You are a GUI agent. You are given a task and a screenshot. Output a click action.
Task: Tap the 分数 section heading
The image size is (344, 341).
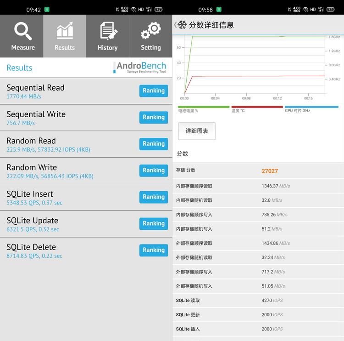pos(183,153)
